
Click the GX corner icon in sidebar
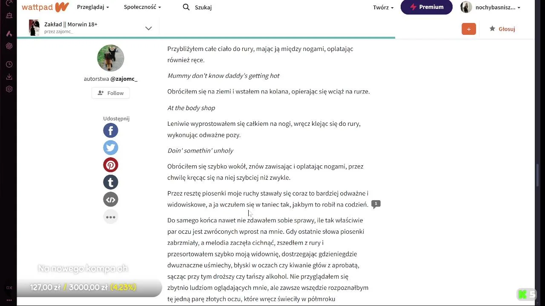coord(9,288)
